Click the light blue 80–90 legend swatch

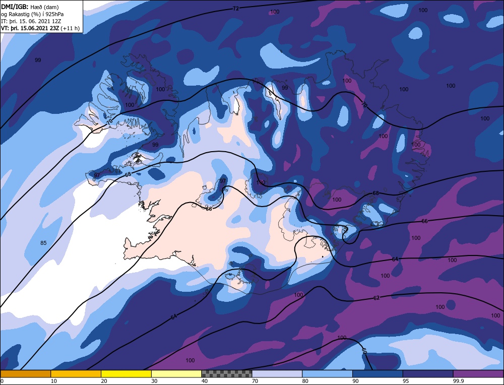click(x=327, y=373)
